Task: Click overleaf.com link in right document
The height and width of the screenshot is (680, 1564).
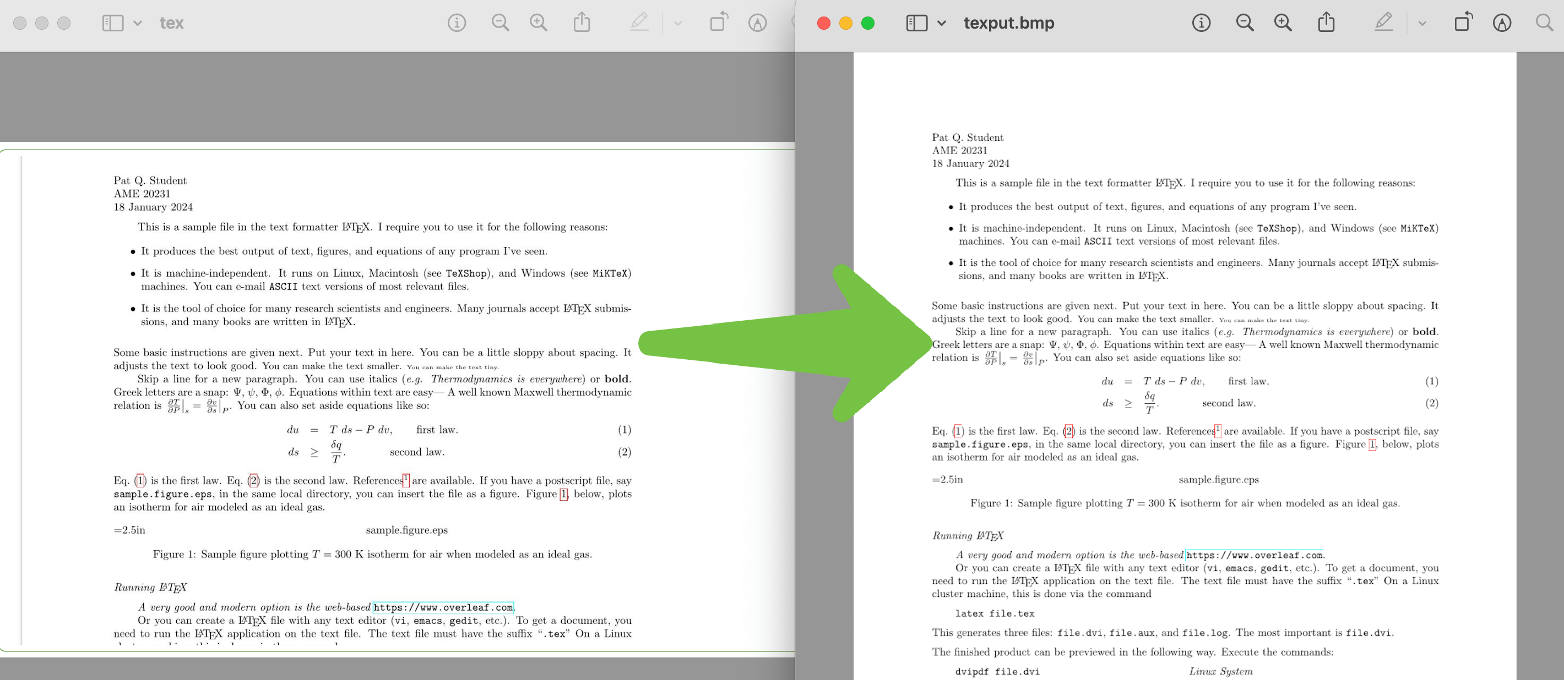Action: coord(1254,555)
